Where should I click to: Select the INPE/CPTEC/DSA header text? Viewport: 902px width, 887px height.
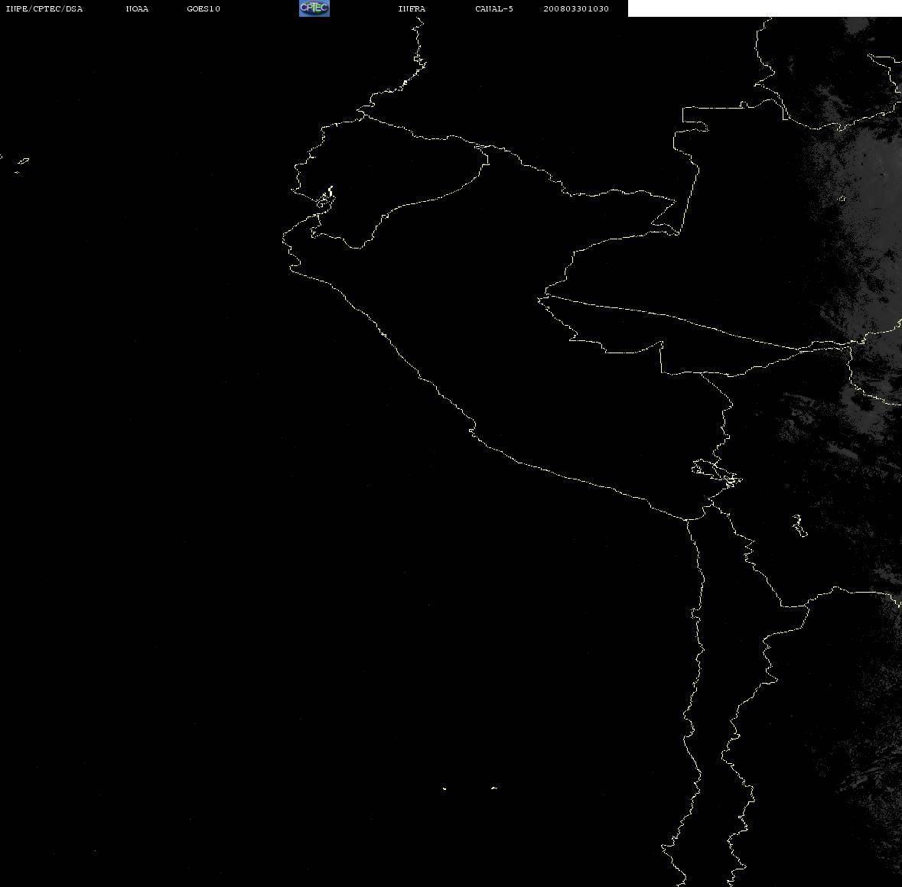(44, 8)
